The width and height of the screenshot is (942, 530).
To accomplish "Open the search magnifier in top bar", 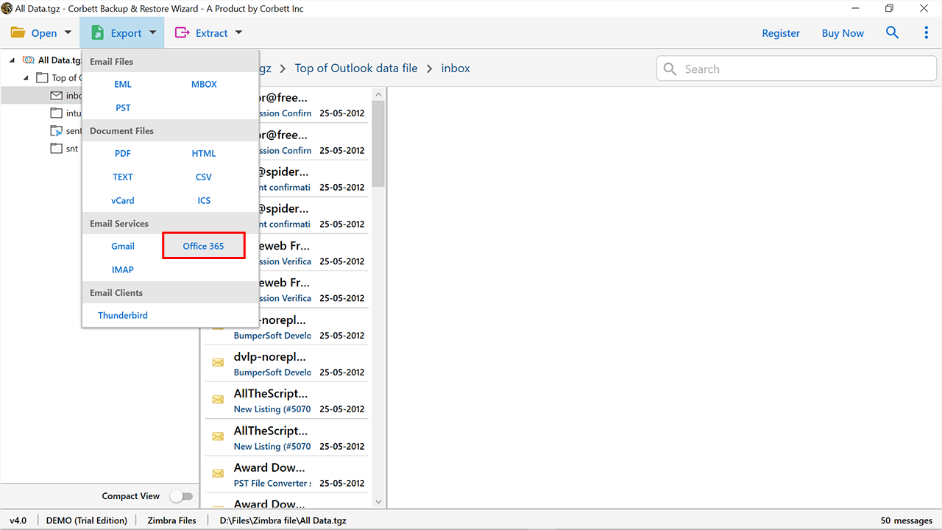I will [893, 33].
